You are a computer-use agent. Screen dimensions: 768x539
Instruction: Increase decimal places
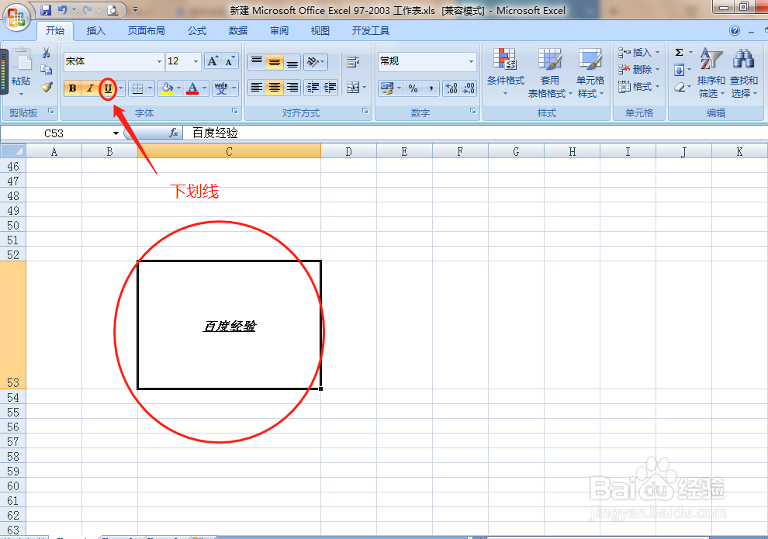[x=451, y=88]
